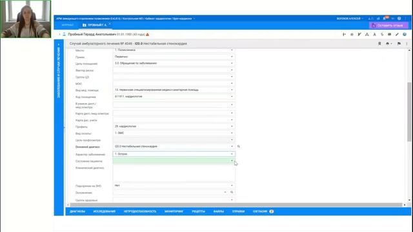
Task: Open the 'Характер заболевания' dropdown showing Острое
Action: pyautogui.click(x=174, y=154)
